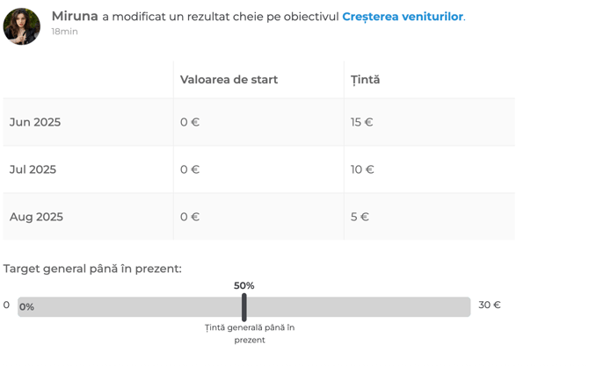Viewport: 589px width, 366px height.
Task: Click the 5 € target for Aug 2025
Action: 360,217
